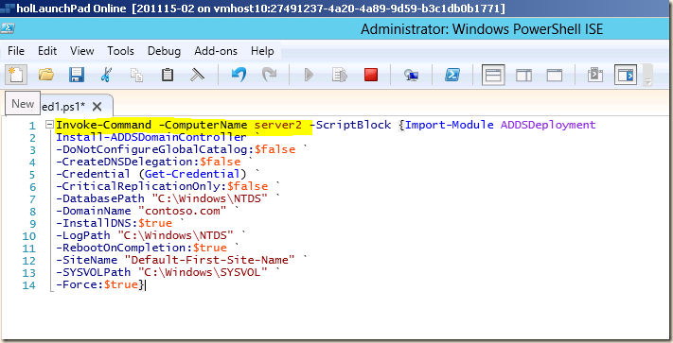The height and width of the screenshot is (343, 673).
Task: Show script pane on the right layout
Action: (x=523, y=76)
